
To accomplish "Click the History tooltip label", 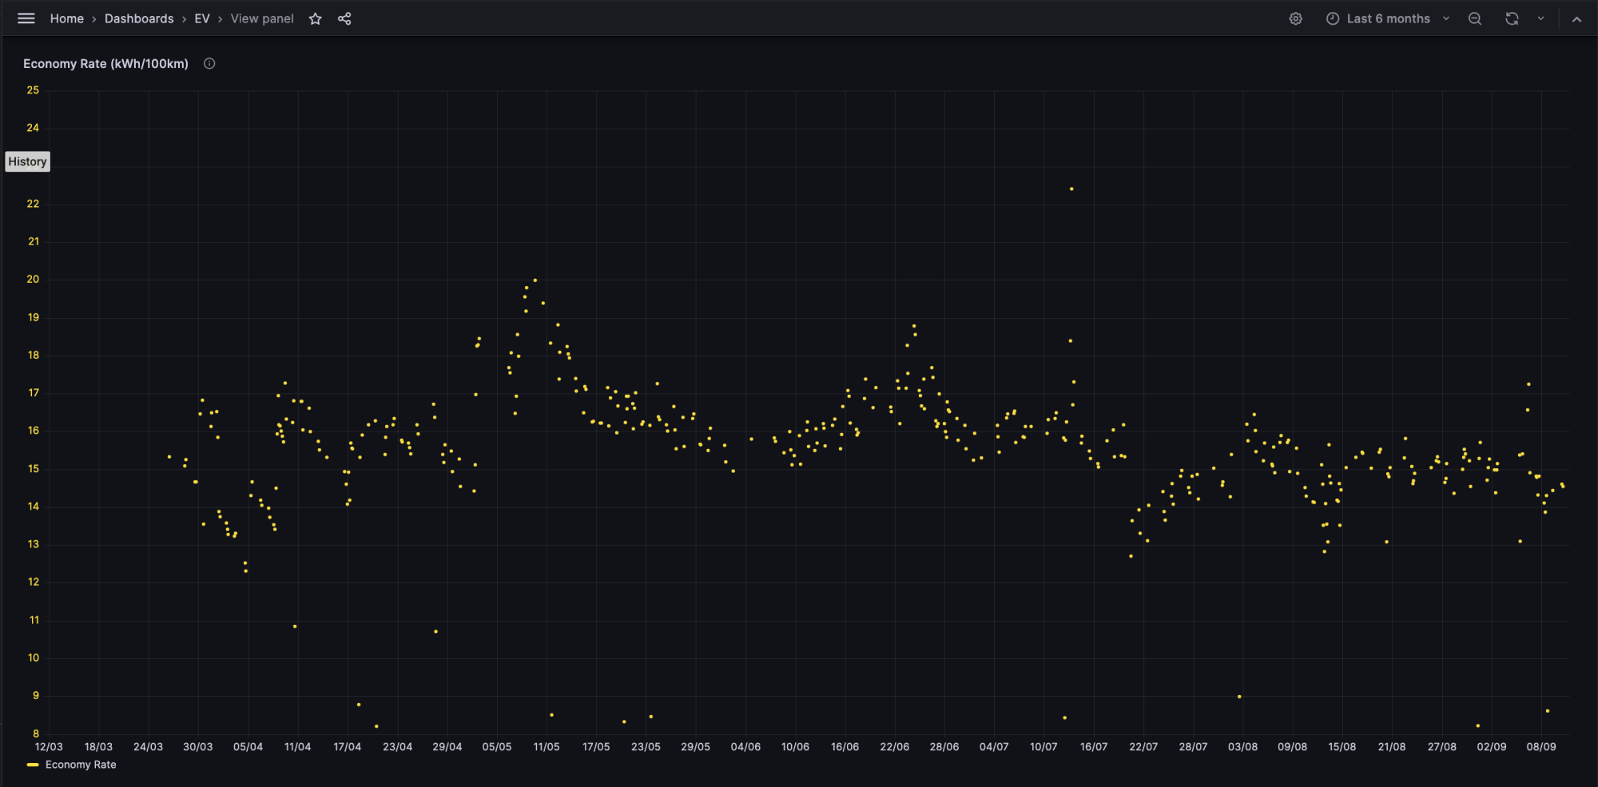I will point(27,161).
